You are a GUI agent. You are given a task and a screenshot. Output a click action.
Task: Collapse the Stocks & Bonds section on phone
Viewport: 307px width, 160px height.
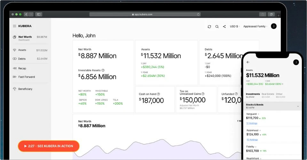pyautogui.click(x=298, y=106)
